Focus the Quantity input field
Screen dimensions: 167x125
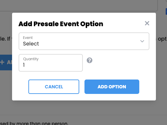point(51,63)
